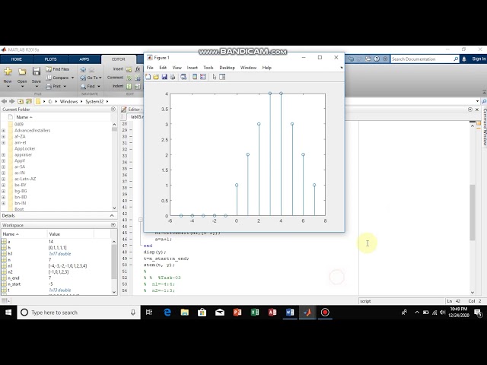The height and width of the screenshot is (365, 487).
Task: Click the Save disk icon in MATLAB ribbon
Action: pos(37,71)
